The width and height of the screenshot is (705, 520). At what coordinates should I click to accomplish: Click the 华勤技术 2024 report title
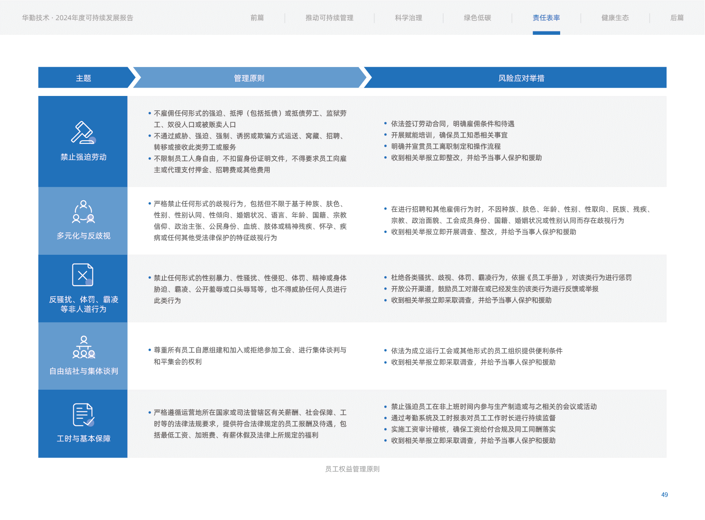tap(77, 18)
